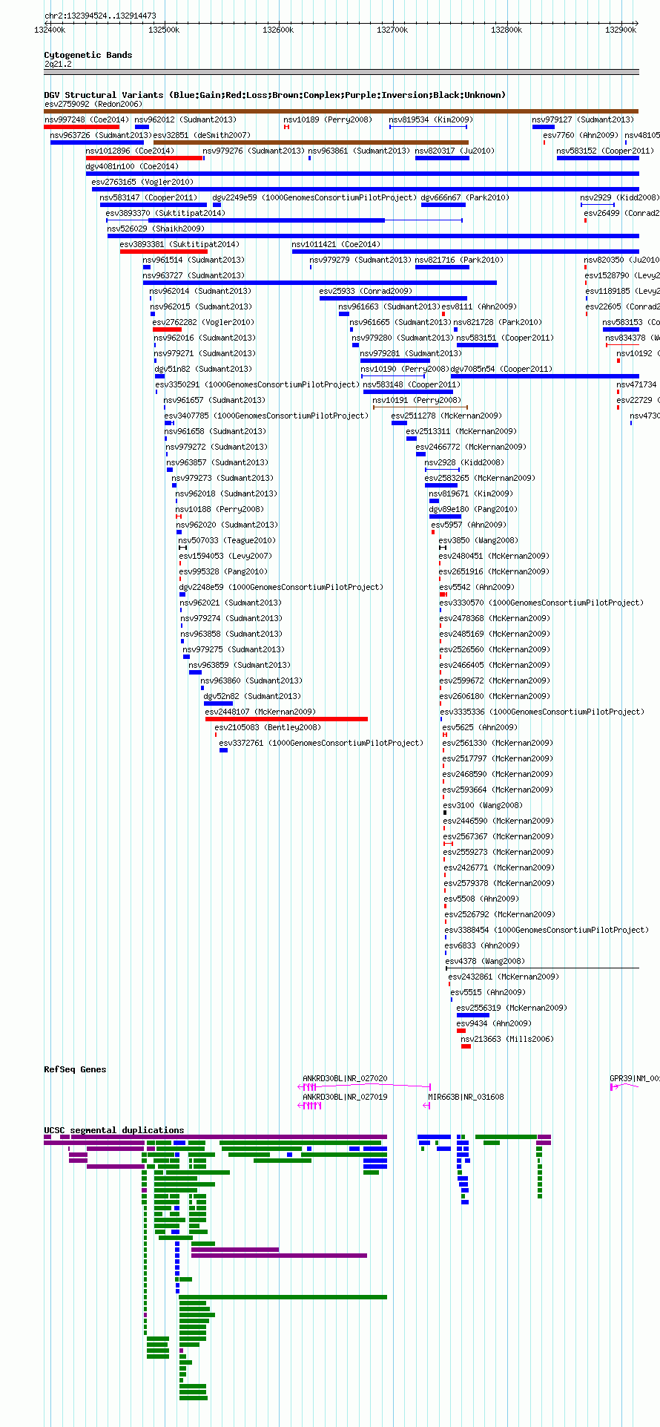Select esv3893370 (Suktitipat2014) variant
The image size is (660, 1427).
coord(285,220)
